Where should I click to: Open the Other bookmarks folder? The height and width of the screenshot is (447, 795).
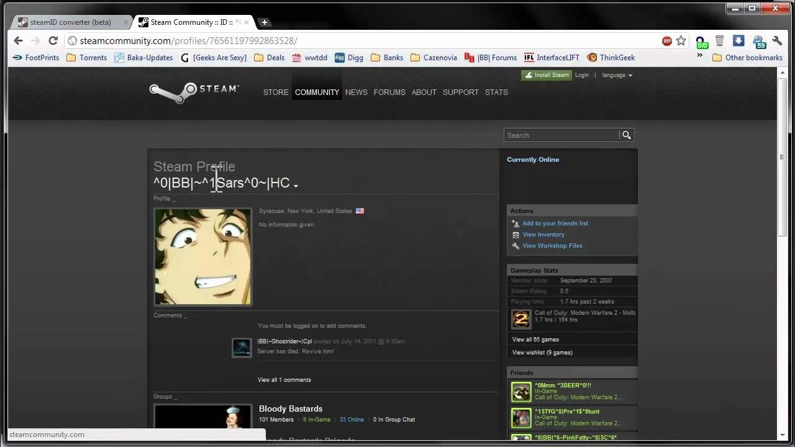click(x=747, y=58)
